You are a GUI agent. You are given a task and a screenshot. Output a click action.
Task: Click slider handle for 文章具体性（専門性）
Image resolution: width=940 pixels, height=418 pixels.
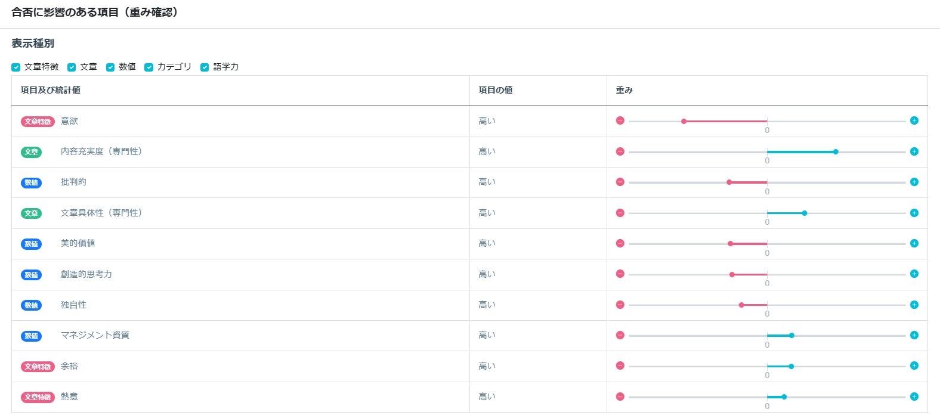coord(805,213)
